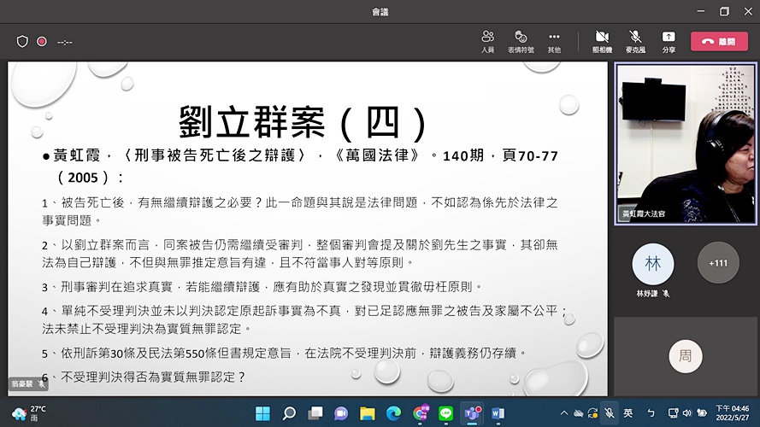Open the More actions (其他) menu
Image resolution: width=760 pixels, height=427 pixels.
pos(554,40)
